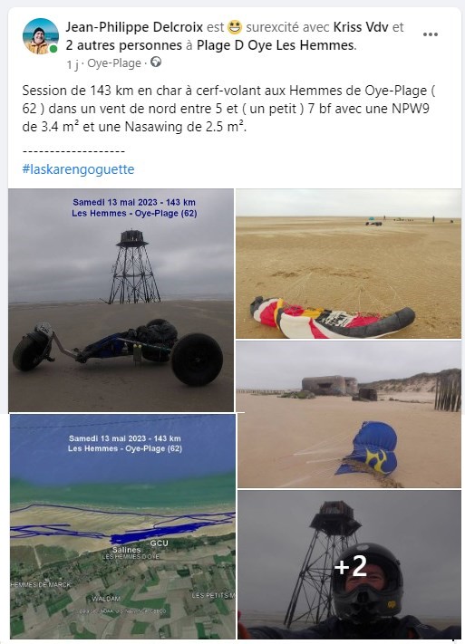Open the three-dot post options menu
The height and width of the screenshot is (644, 465).
pyautogui.click(x=430, y=34)
